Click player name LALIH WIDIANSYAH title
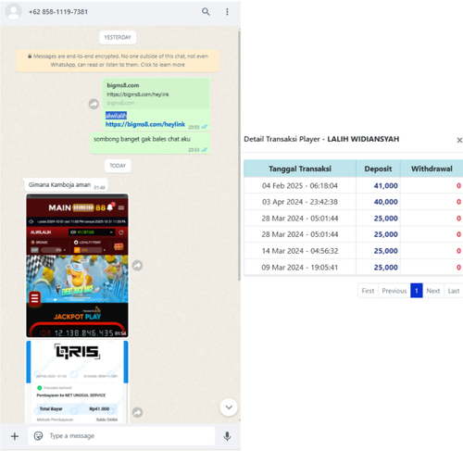The image size is (463, 451). [363, 139]
